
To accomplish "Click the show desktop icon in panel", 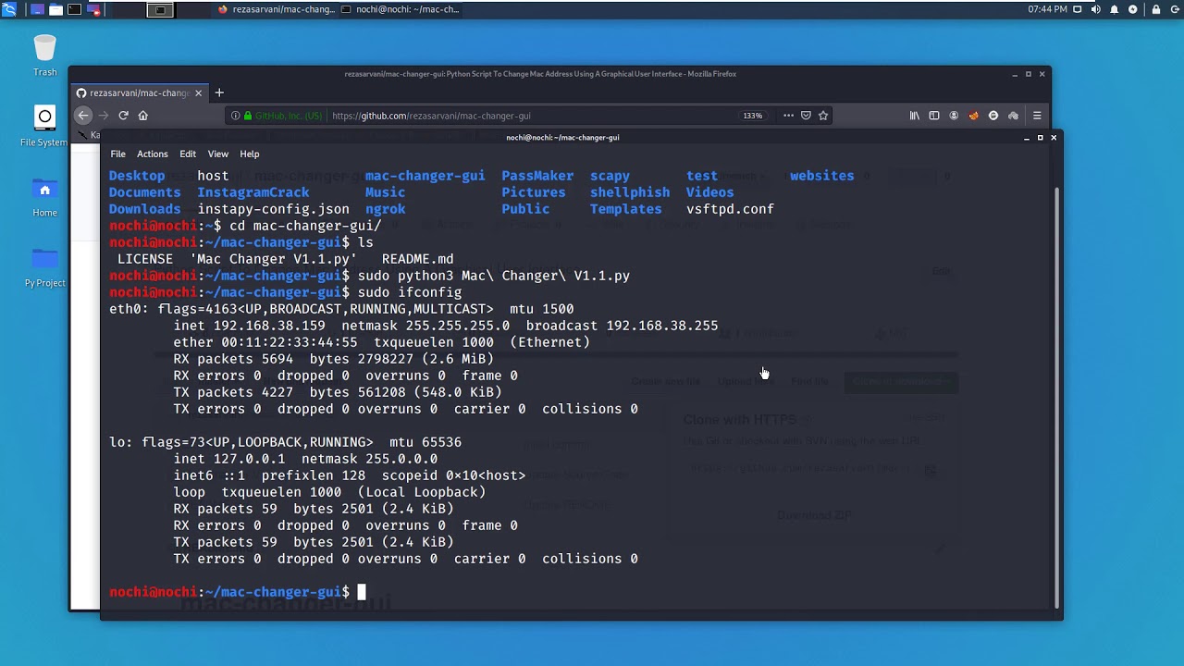I will pyautogui.click(x=37, y=9).
